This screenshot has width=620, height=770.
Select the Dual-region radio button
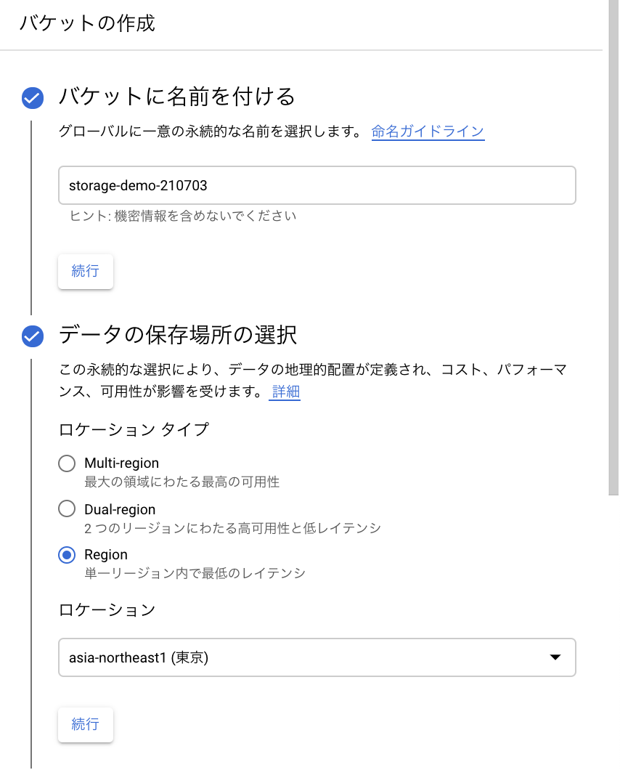(x=67, y=509)
